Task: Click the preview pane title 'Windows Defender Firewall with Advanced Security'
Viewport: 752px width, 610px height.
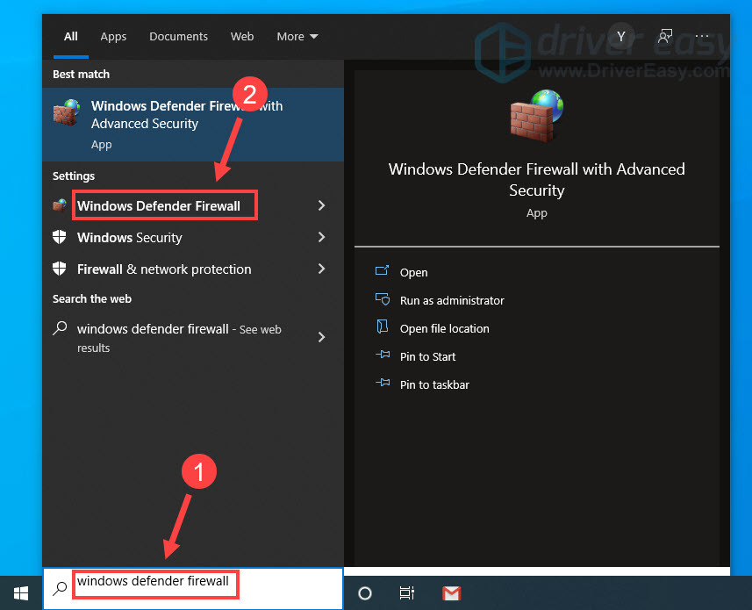Action: pos(537,179)
